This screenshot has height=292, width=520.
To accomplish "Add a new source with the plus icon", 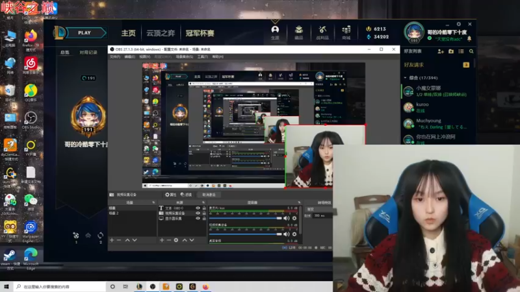I will point(162,240).
